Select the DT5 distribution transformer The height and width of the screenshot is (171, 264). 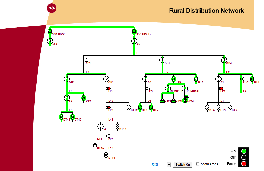tap(196, 79)
